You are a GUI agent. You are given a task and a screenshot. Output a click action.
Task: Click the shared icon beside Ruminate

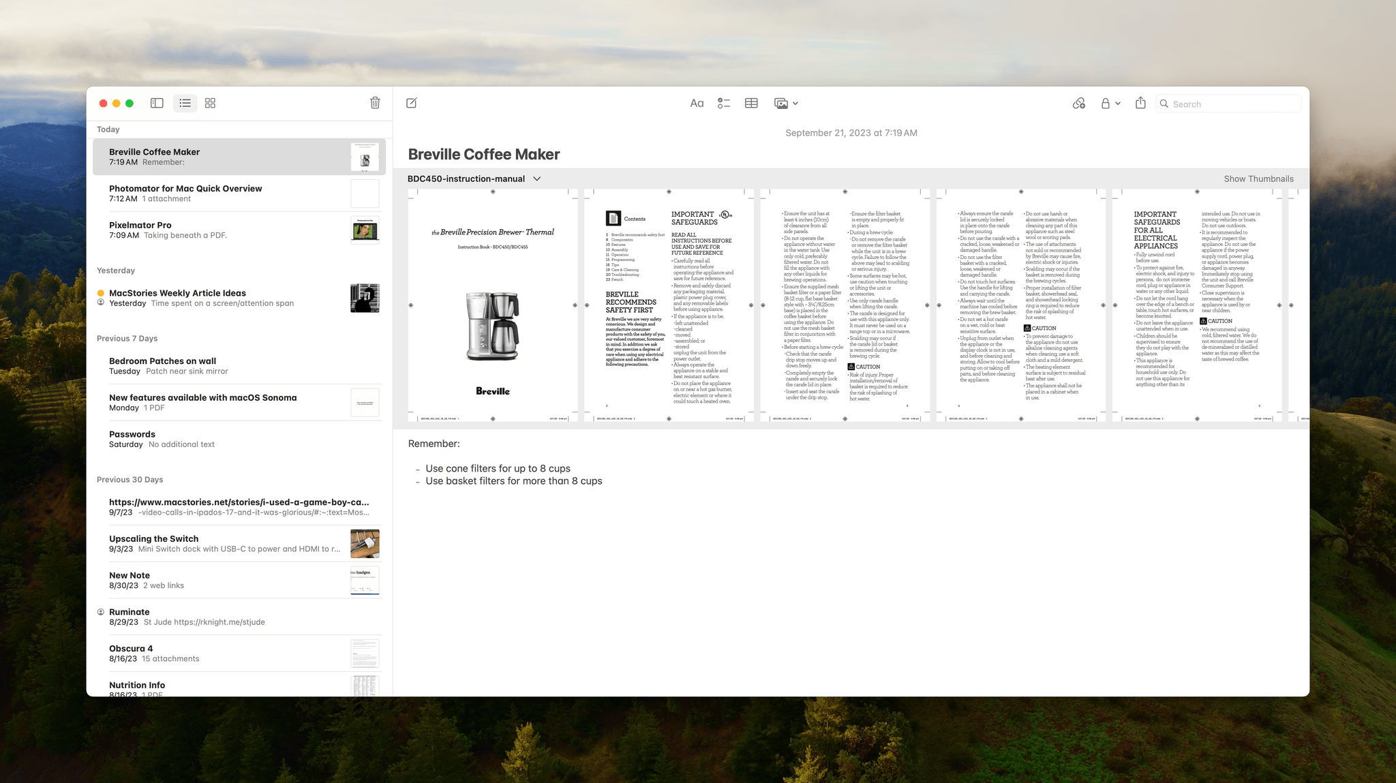pyautogui.click(x=101, y=612)
